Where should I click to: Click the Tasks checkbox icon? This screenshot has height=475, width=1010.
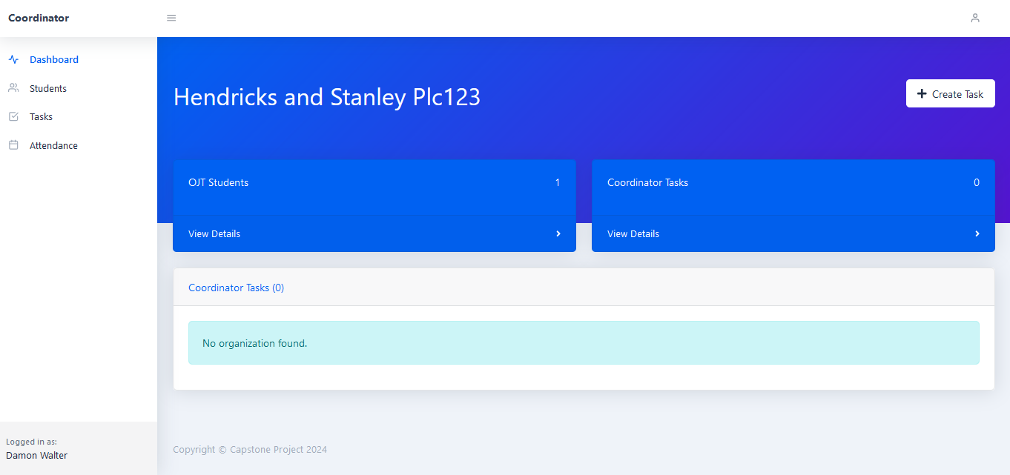point(13,116)
